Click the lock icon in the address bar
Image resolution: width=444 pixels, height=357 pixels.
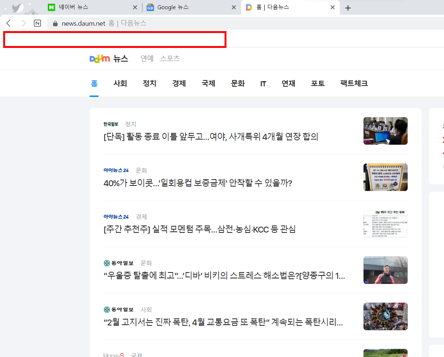55,23
